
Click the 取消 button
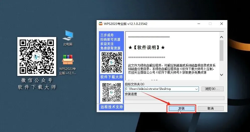point(211,109)
